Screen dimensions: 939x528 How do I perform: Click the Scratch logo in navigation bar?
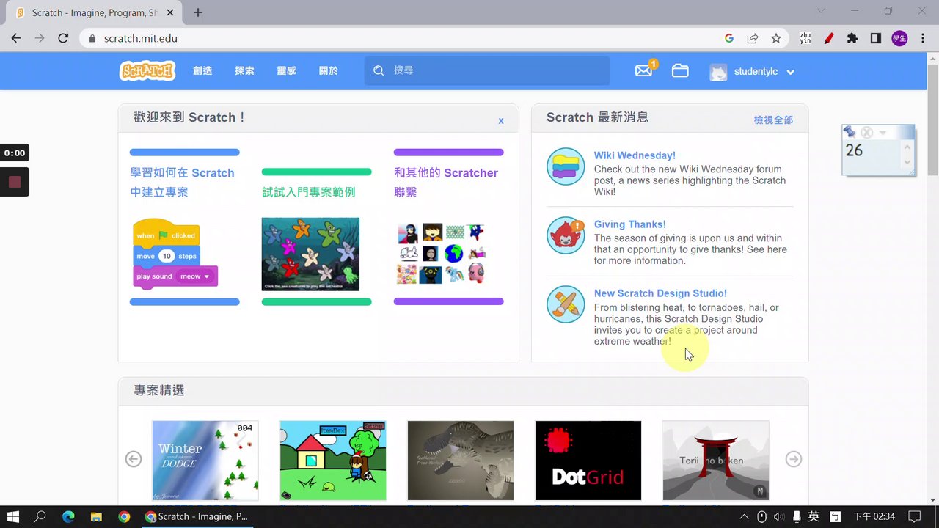[147, 71]
